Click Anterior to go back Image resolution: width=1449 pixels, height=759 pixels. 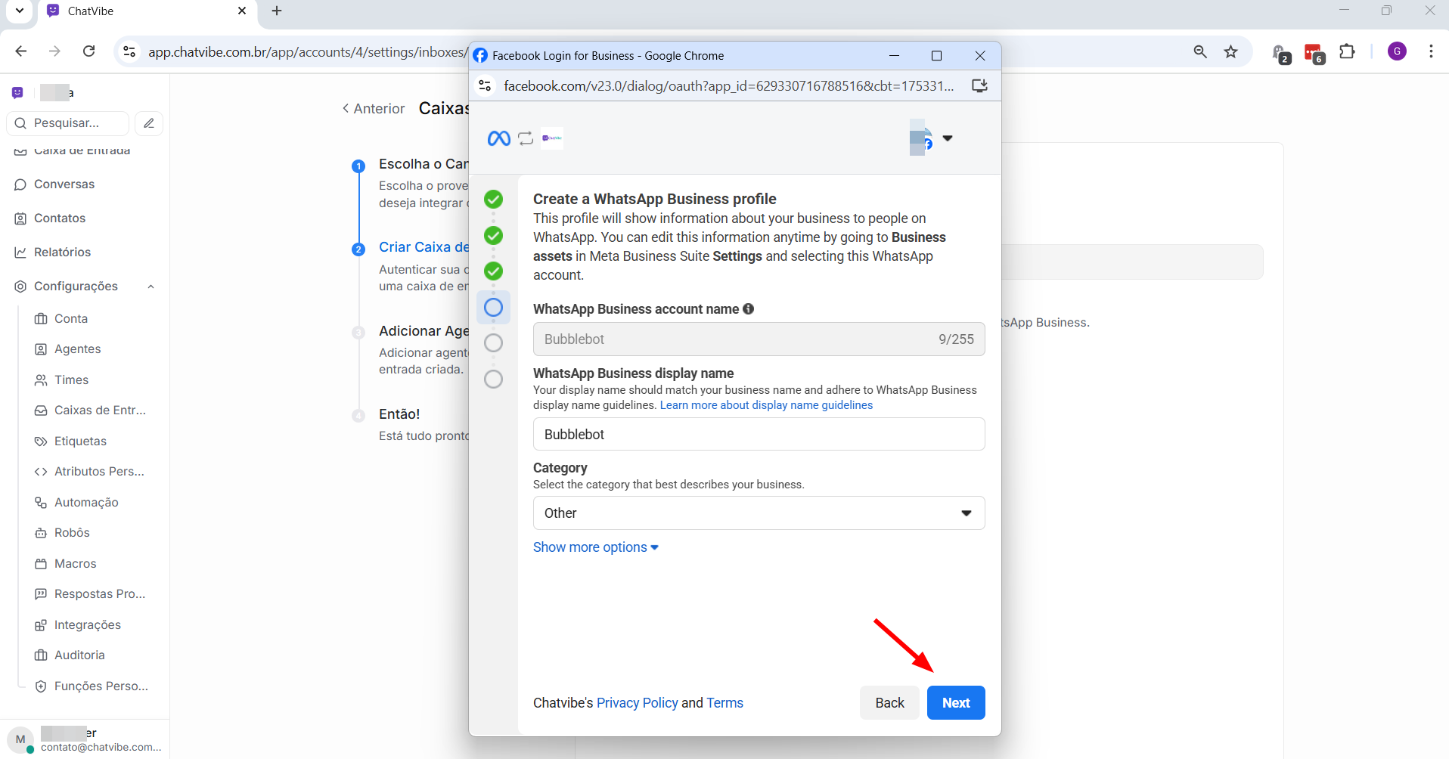click(x=374, y=108)
